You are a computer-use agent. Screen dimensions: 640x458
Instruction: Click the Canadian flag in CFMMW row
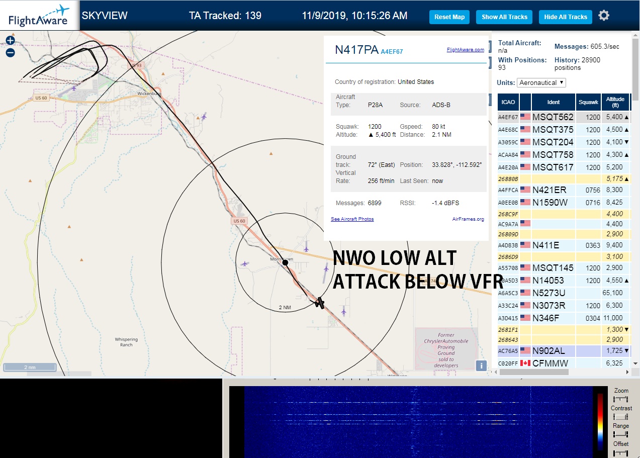pos(525,363)
